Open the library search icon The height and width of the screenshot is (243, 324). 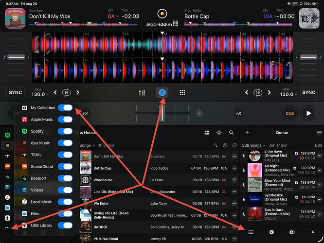(x=231, y=133)
